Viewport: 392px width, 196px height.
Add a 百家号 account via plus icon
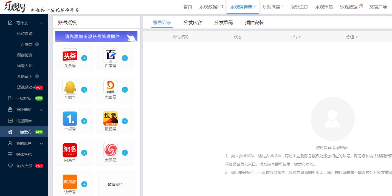click(x=125, y=58)
